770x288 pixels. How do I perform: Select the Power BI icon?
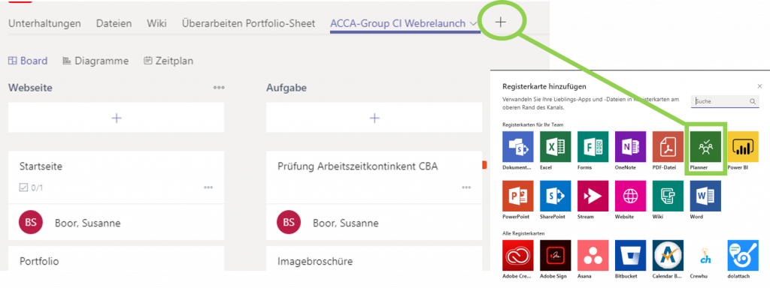(743, 147)
